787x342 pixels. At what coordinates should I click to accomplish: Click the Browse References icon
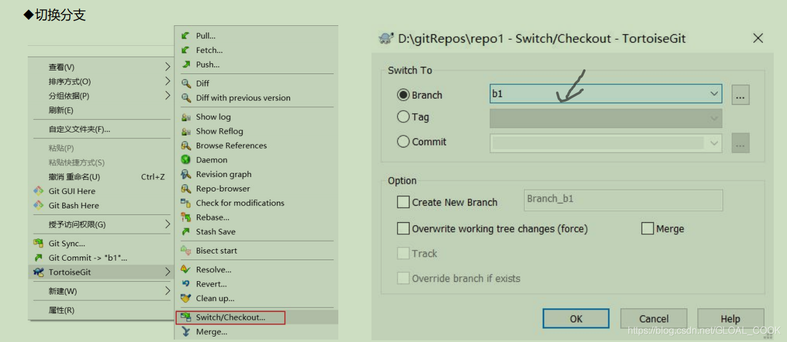coord(186,146)
